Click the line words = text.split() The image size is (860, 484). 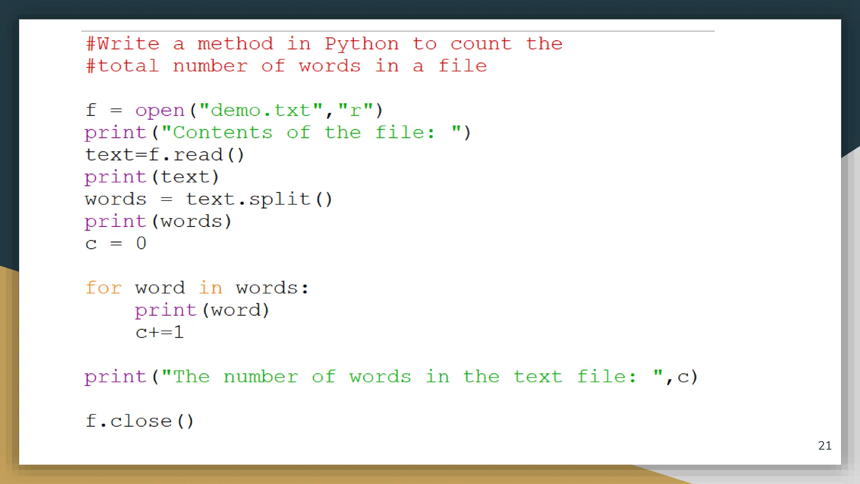coord(209,200)
